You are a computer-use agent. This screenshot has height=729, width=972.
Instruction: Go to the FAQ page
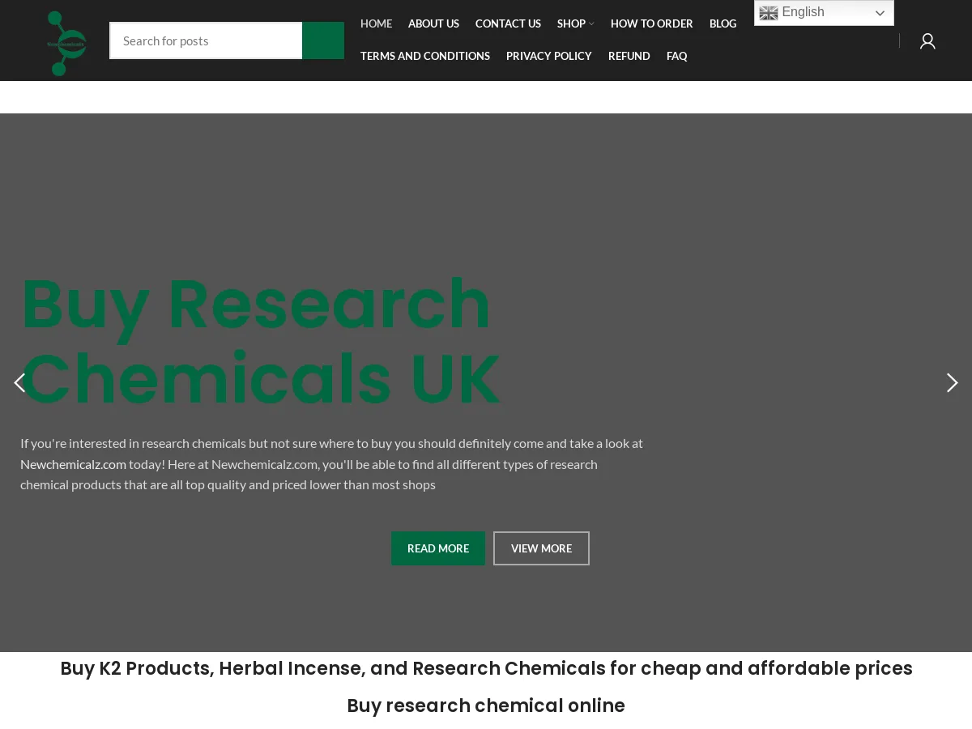(677, 56)
